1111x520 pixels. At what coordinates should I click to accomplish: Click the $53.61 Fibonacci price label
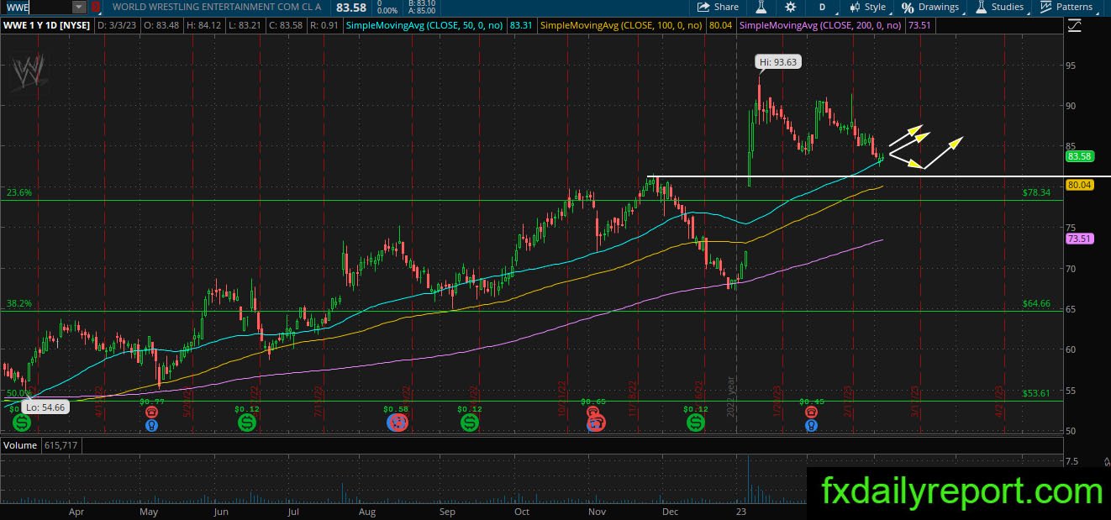[x=1036, y=393]
